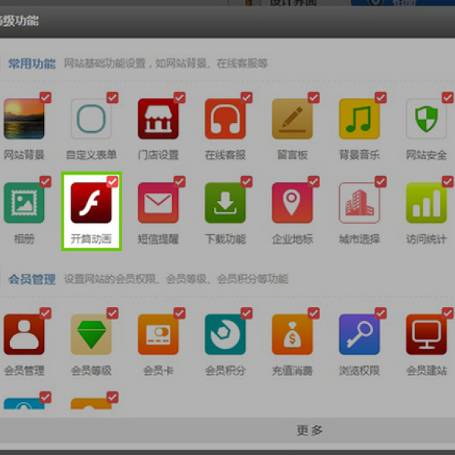Click the 会员管理 section heading
The width and height of the screenshot is (455, 455).
(32, 279)
